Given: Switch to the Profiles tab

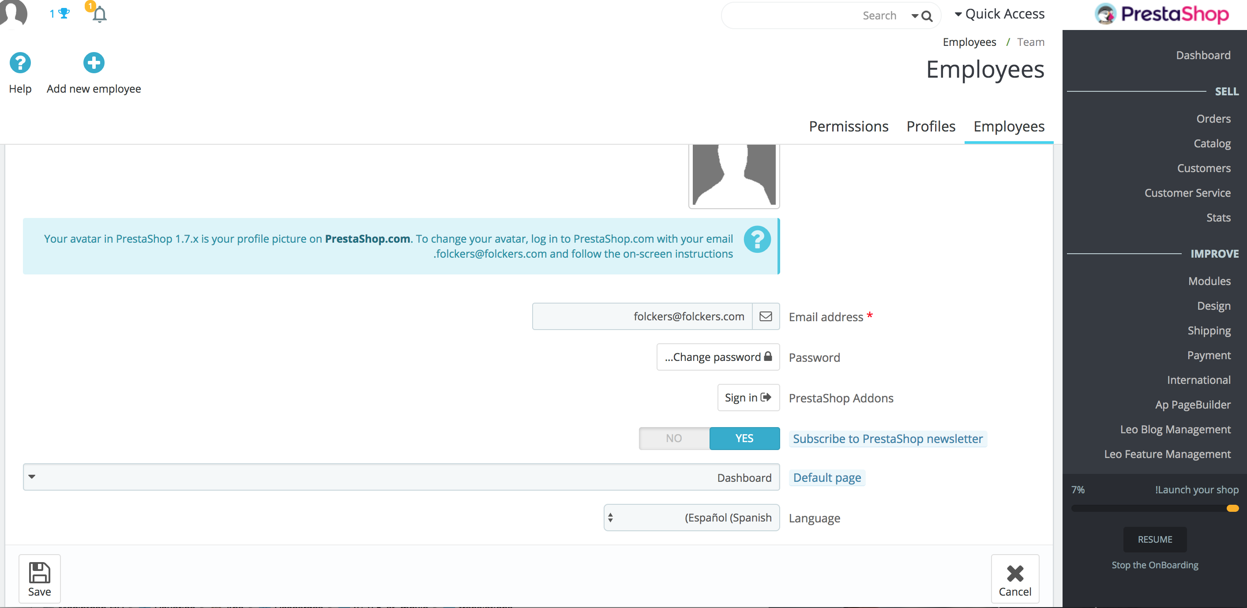Looking at the screenshot, I should 931,126.
